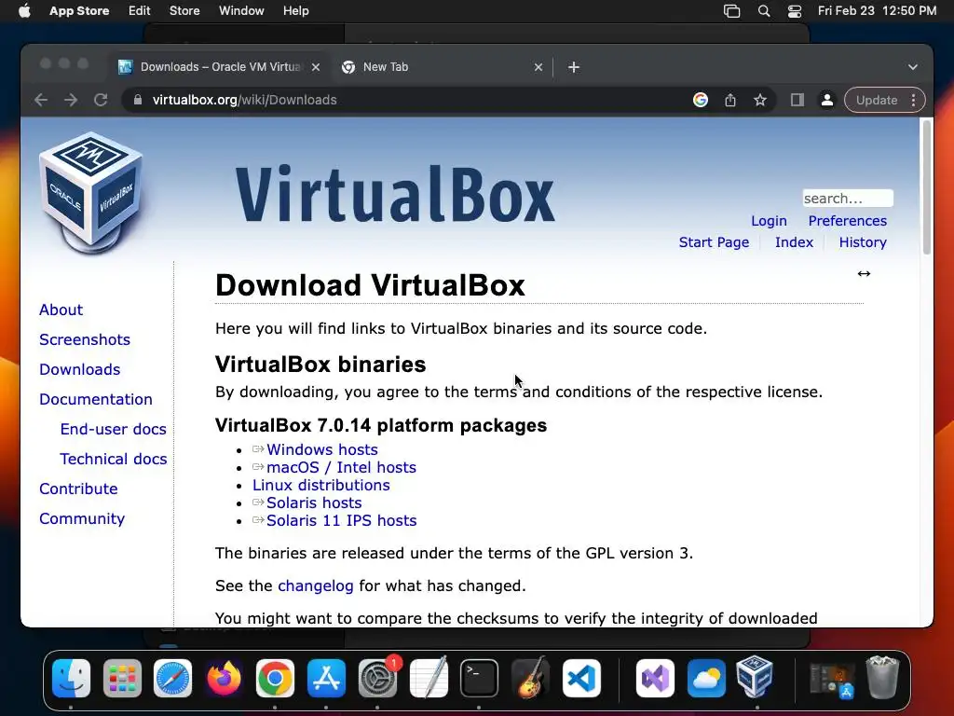Click the page width toggle arrows
Image resolution: width=954 pixels, height=716 pixels.
point(864,273)
